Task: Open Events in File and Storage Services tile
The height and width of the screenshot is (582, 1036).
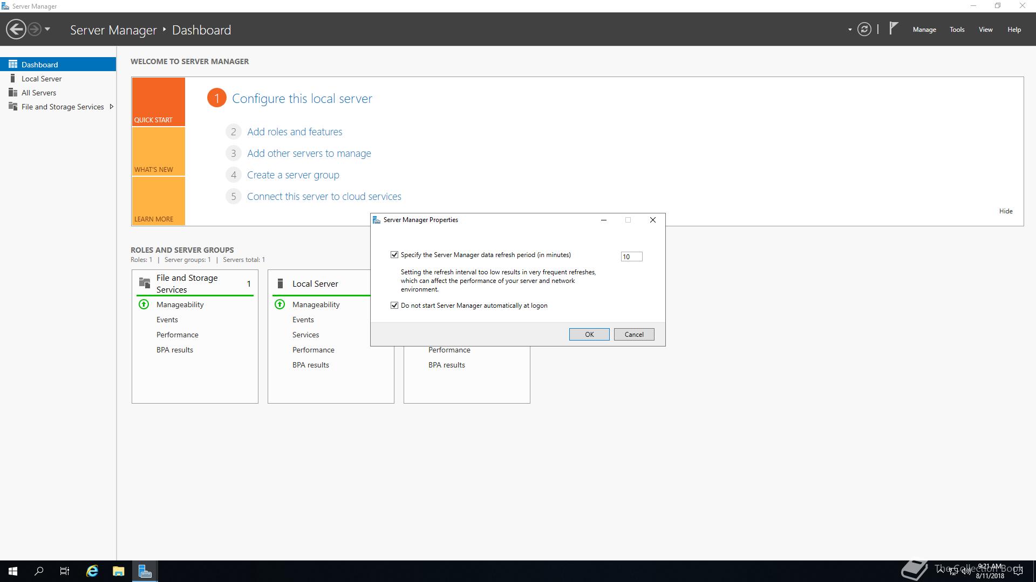Action: click(167, 320)
